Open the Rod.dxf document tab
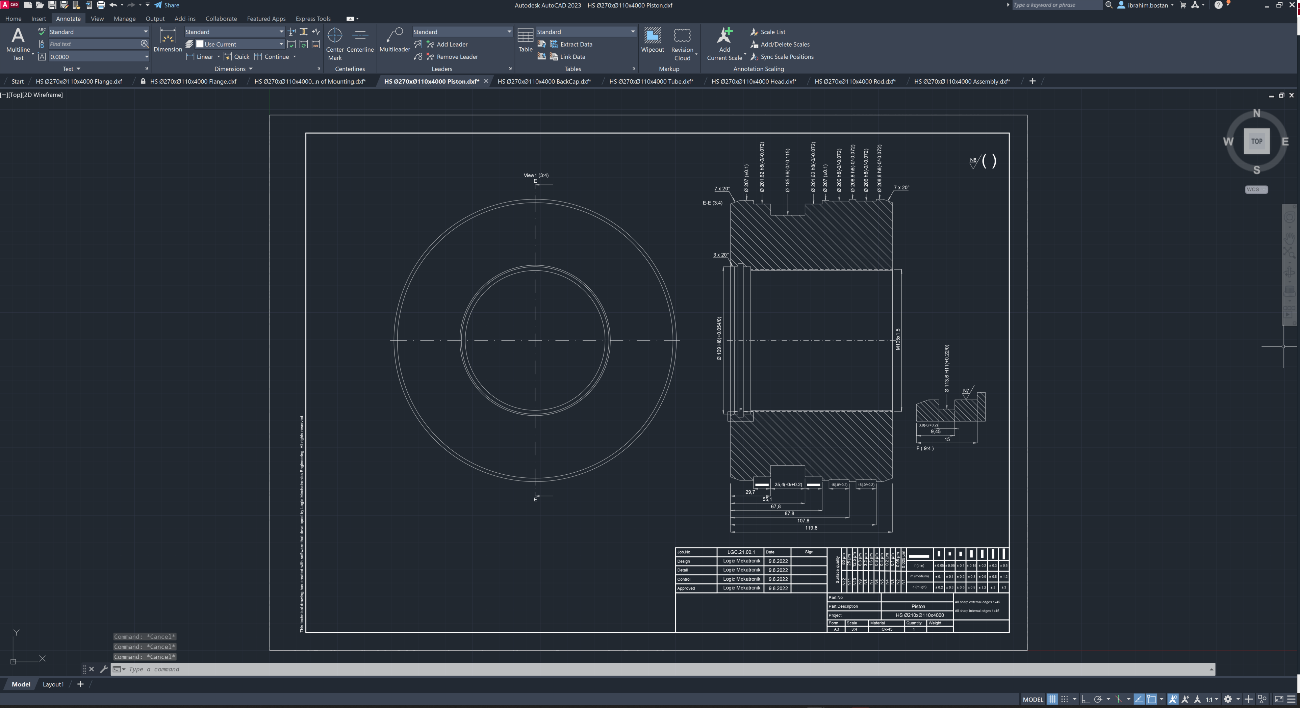 point(855,81)
